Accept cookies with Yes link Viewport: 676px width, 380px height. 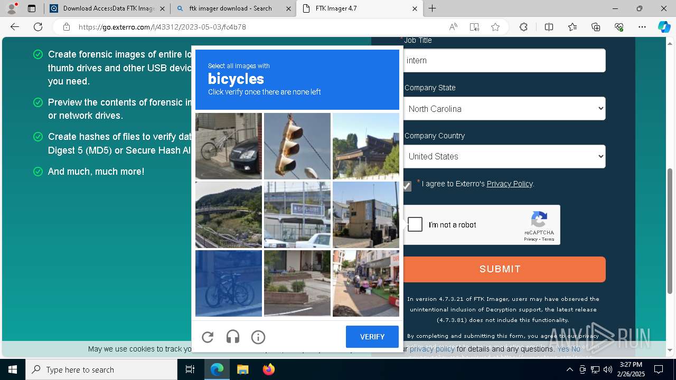tap(563, 349)
